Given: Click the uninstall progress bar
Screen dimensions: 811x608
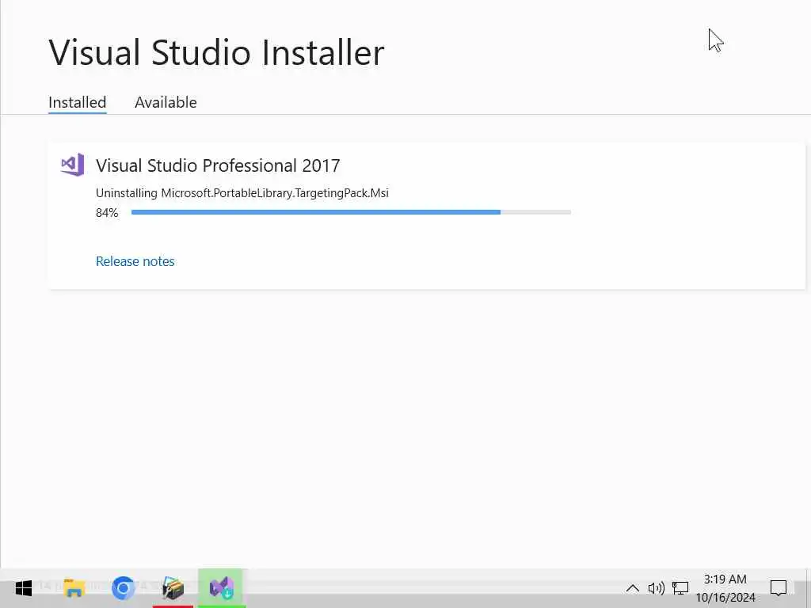Looking at the screenshot, I should click(x=351, y=212).
